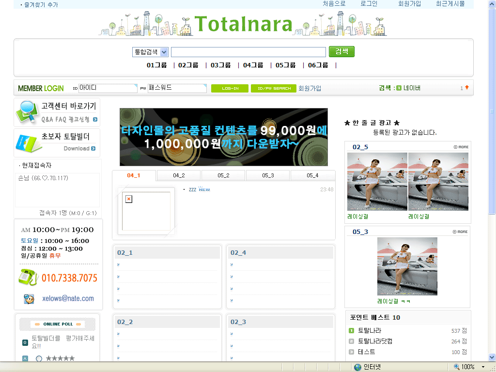The width and height of the screenshot is (496, 372).
Task: Click the 레이싱걸 ㅋㅋ caption link
Action: [394, 301]
